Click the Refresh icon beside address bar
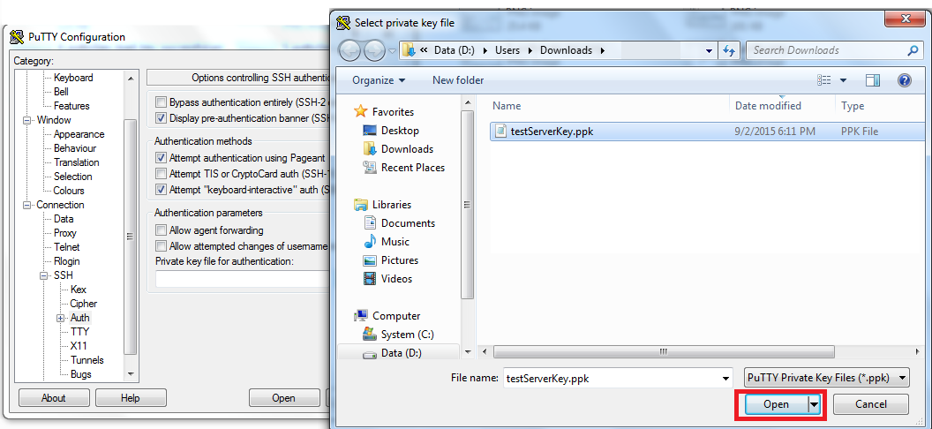932x429 pixels. [x=729, y=50]
